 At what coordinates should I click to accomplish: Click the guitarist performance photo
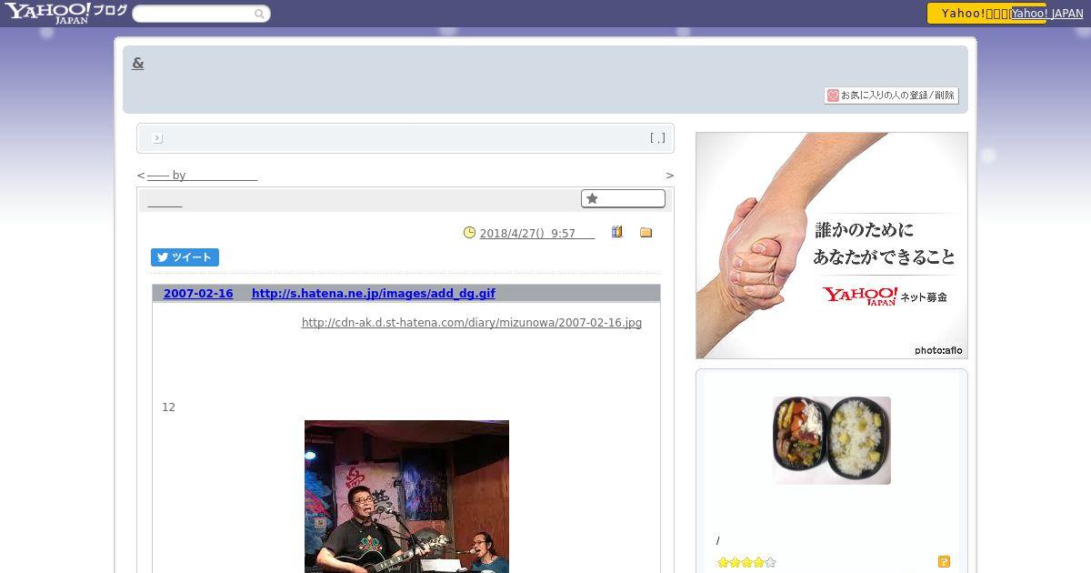click(406, 497)
